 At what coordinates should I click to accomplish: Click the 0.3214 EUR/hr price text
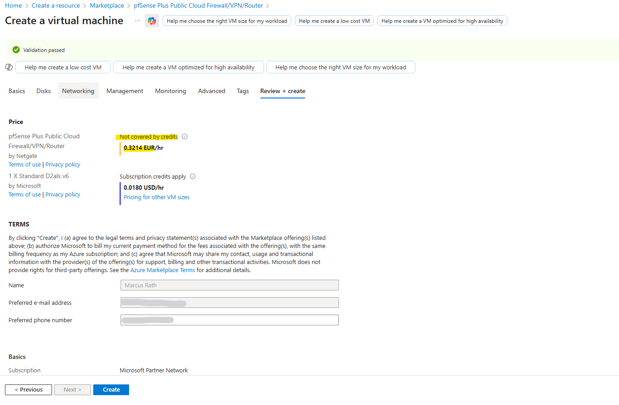pos(143,148)
